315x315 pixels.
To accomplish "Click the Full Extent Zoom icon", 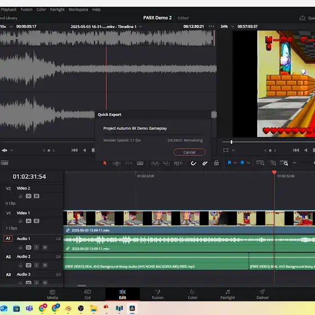I will pyautogui.click(x=260, y=163).
